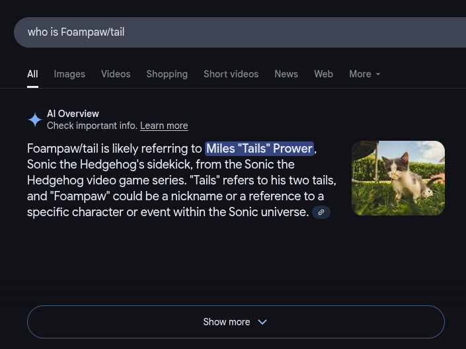This screenshot has width=466, height=349.
Task: Open the kitten thumbnail image
Action: [398, 178]
